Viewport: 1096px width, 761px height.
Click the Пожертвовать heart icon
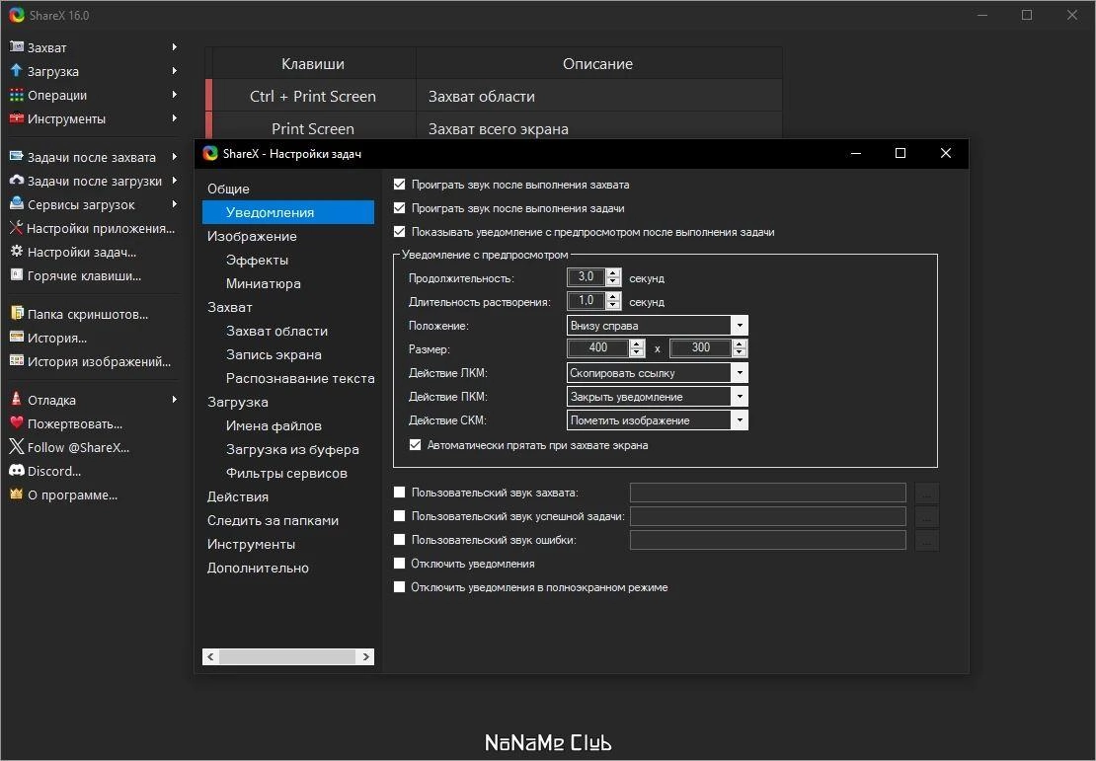click(17, 423)
